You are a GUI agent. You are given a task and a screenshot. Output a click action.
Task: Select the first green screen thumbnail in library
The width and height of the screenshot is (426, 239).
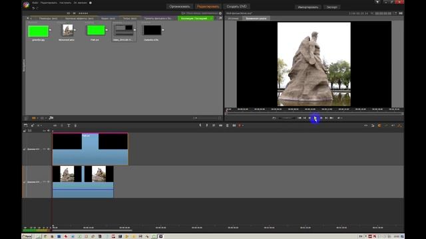[39, 31]
